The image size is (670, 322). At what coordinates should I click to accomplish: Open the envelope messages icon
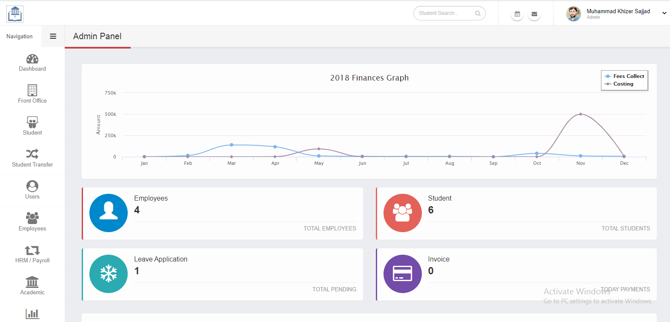[x=534, y=14]
